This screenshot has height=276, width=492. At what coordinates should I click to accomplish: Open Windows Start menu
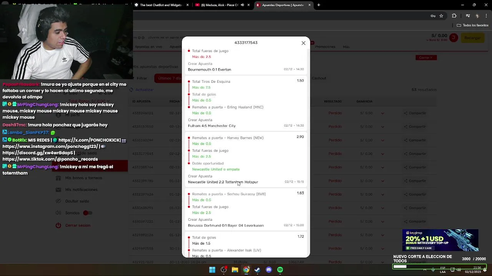(212, 270)
